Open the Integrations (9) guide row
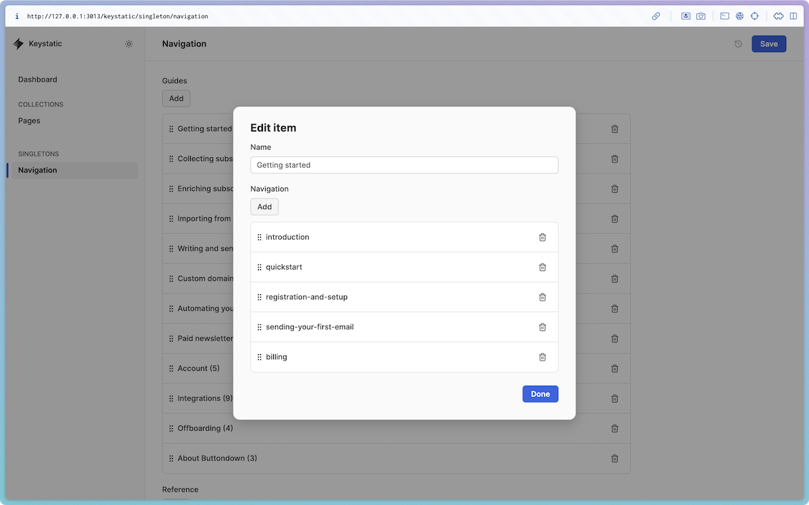The height and width of the screenshot is (505, 809). coord(396,398)
